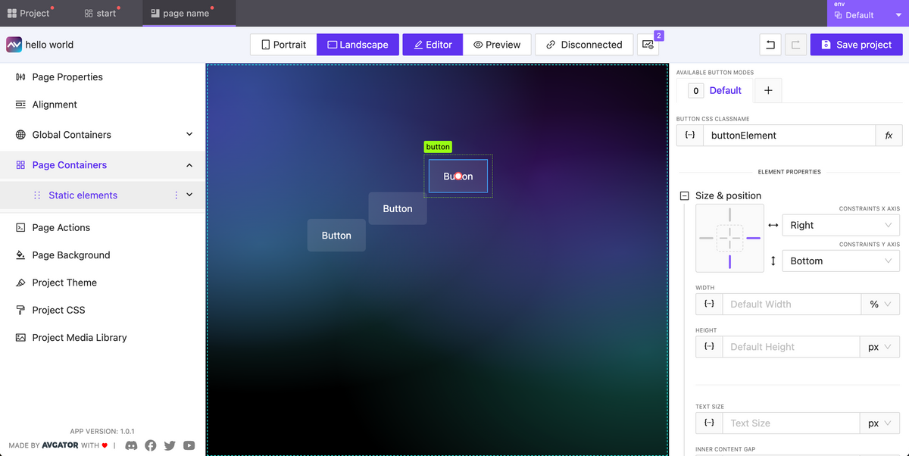The image size is (909, 456).
Task: Click the YouTube icon in the footer
Action: point(189,445)
